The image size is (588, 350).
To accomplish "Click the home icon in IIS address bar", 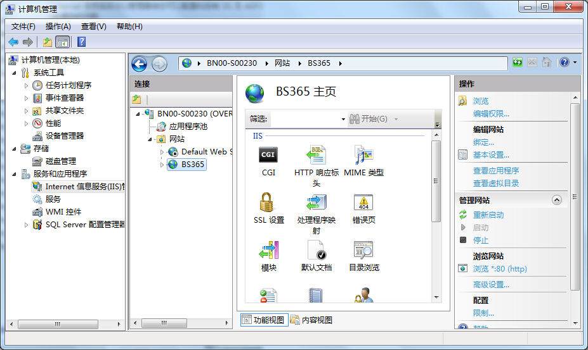I will (x=546, y=62).
